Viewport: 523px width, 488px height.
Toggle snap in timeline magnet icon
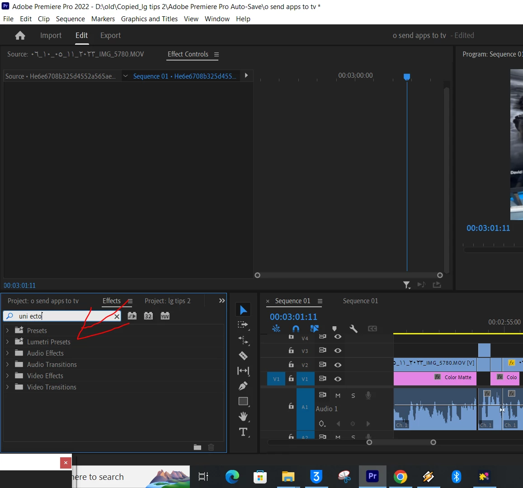296,328
